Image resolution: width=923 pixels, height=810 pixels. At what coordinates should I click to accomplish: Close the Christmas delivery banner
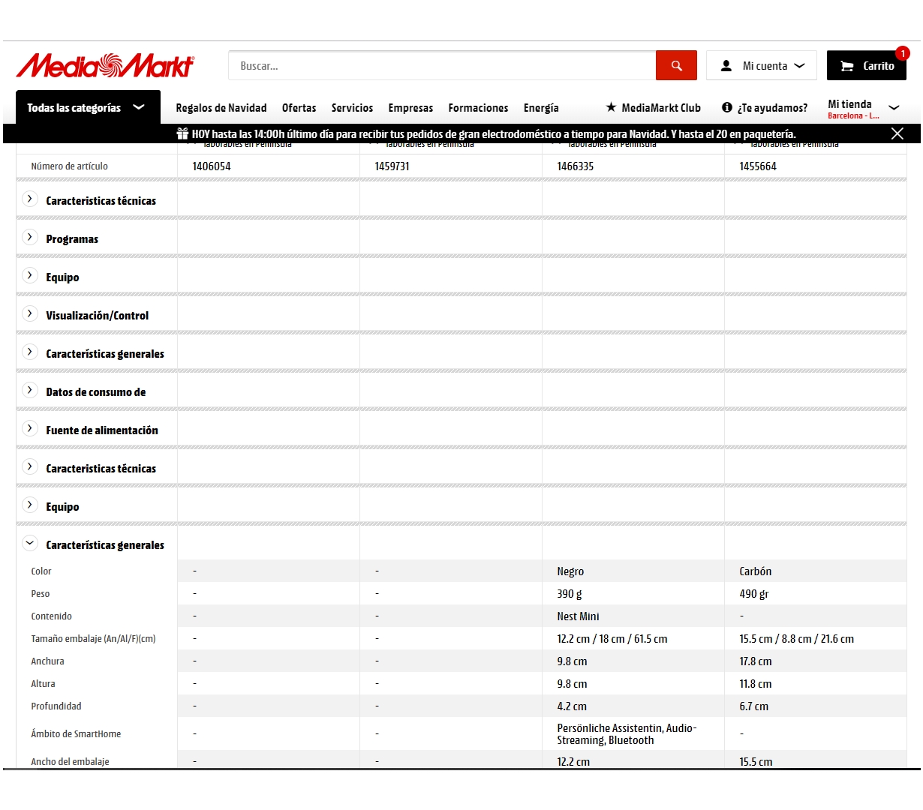897,133
